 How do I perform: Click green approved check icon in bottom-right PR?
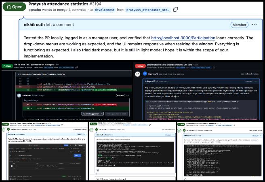(184, 130)
